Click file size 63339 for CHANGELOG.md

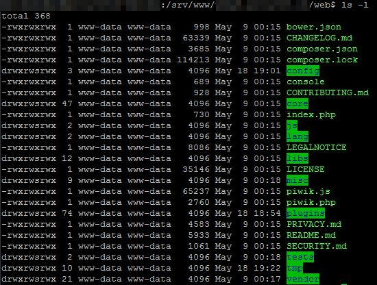tap(196, 38)
